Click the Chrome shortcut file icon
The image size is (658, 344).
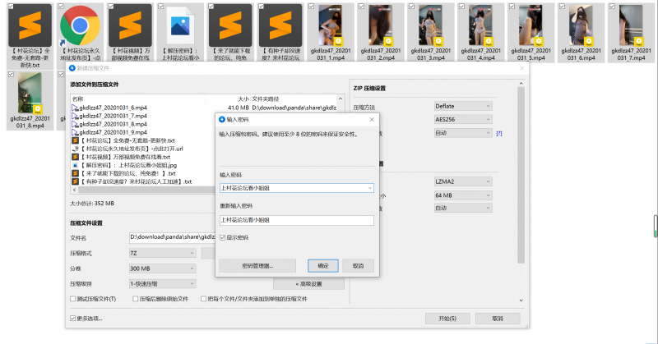click(x=81, y=25)
